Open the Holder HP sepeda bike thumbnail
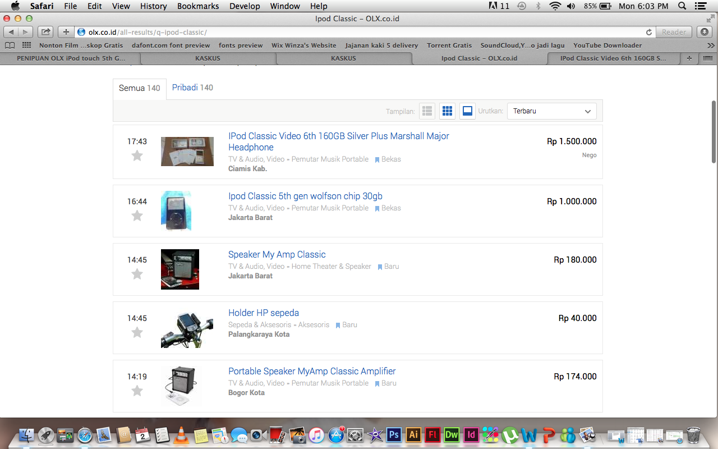The image size is (718, 449). pos(187,328)
